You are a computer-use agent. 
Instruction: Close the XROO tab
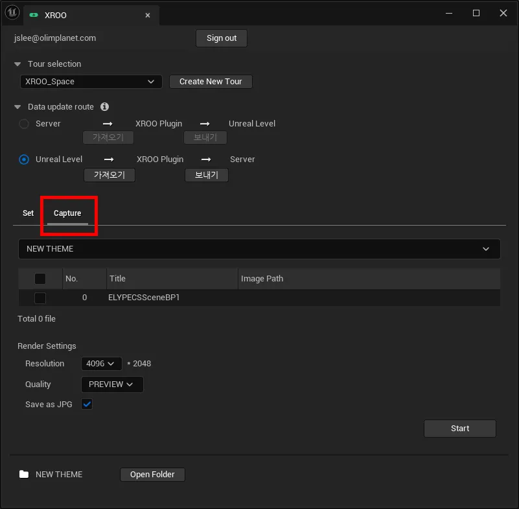point(148,15)
